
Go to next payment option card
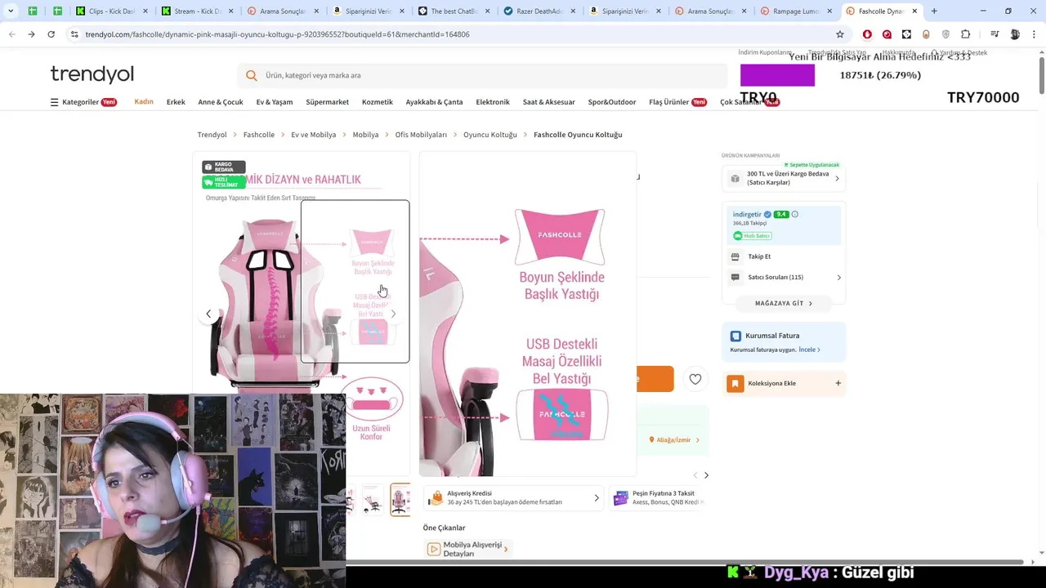coord(706,475)
